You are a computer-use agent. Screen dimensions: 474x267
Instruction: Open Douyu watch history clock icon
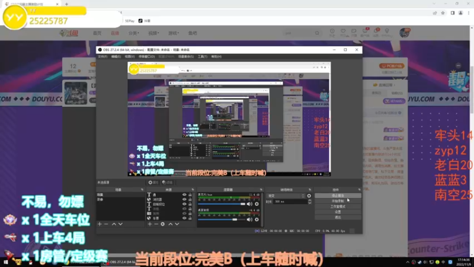332,31
